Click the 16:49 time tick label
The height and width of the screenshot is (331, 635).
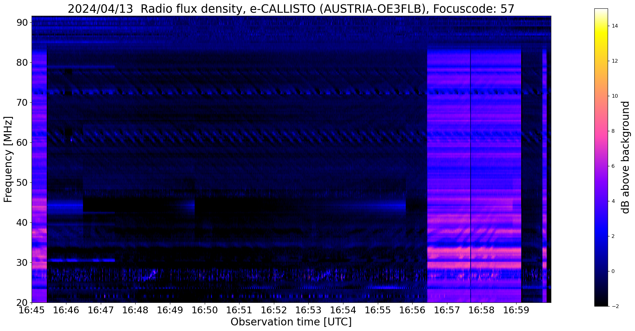click(170, 311)
